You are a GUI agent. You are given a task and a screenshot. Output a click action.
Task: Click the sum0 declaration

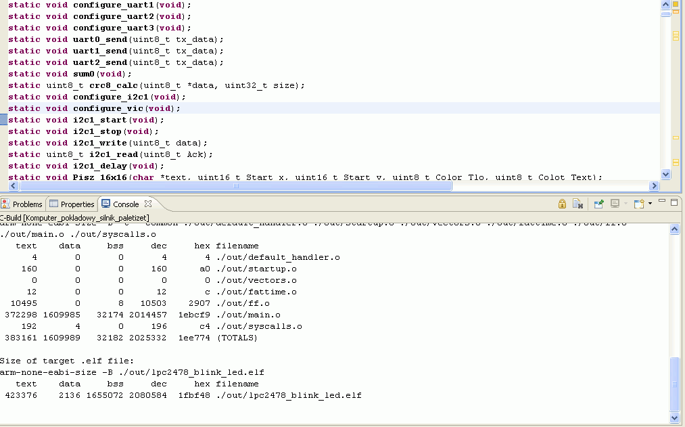pos(70,74)
